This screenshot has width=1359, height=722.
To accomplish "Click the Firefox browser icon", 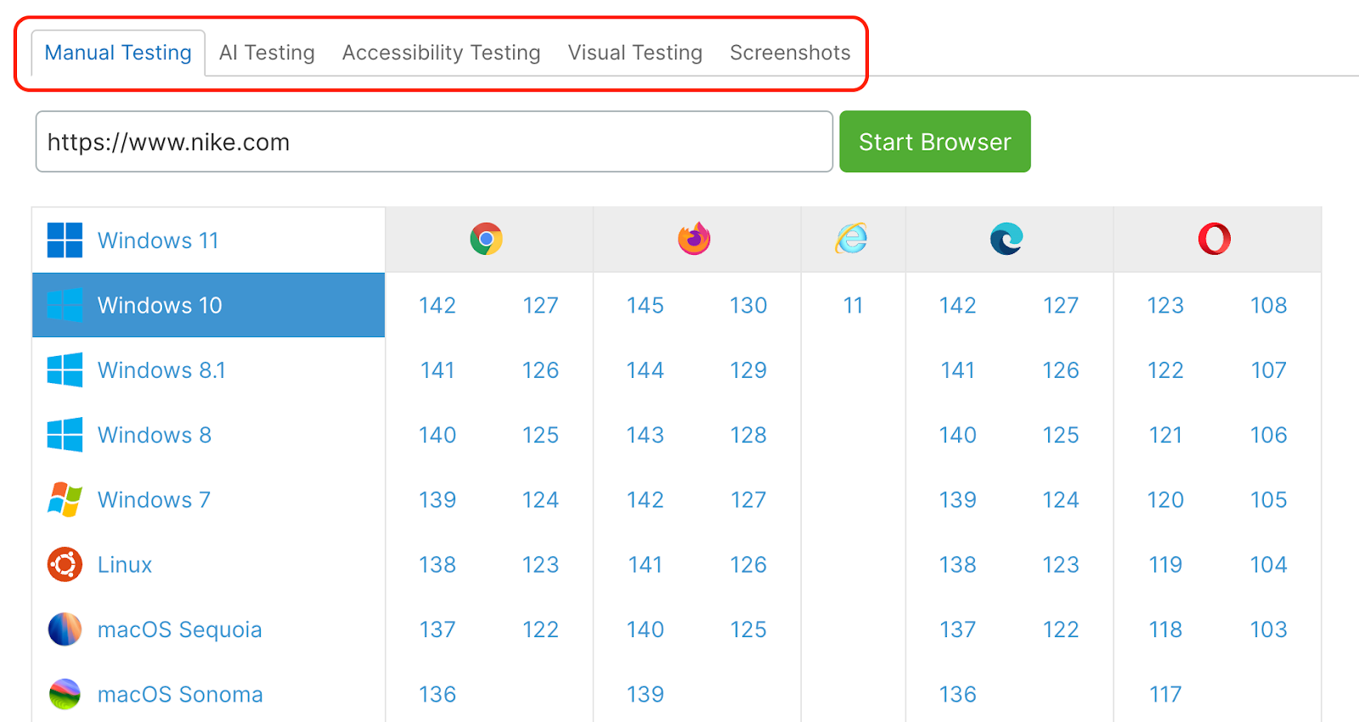I will click(x=694, y=240).
